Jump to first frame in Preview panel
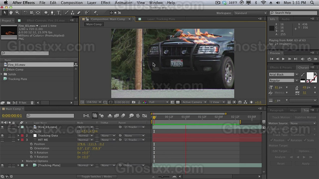Screen dimensions: 319x179 tap(272, 59)
